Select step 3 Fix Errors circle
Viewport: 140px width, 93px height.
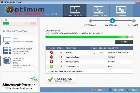pyautogui.click(x=134, y=21)
